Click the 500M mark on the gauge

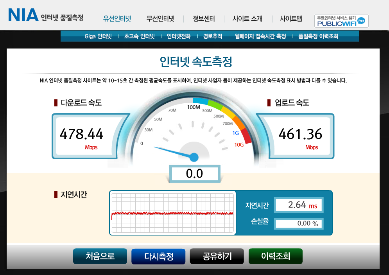[219, 116]
